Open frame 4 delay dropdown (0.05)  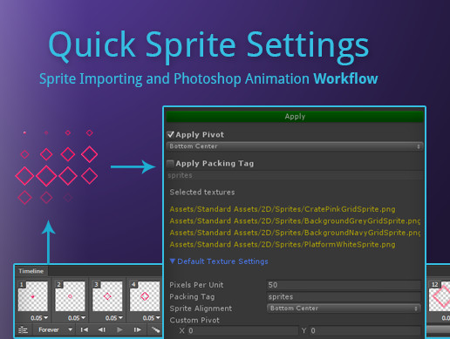(x=151, y=318)
